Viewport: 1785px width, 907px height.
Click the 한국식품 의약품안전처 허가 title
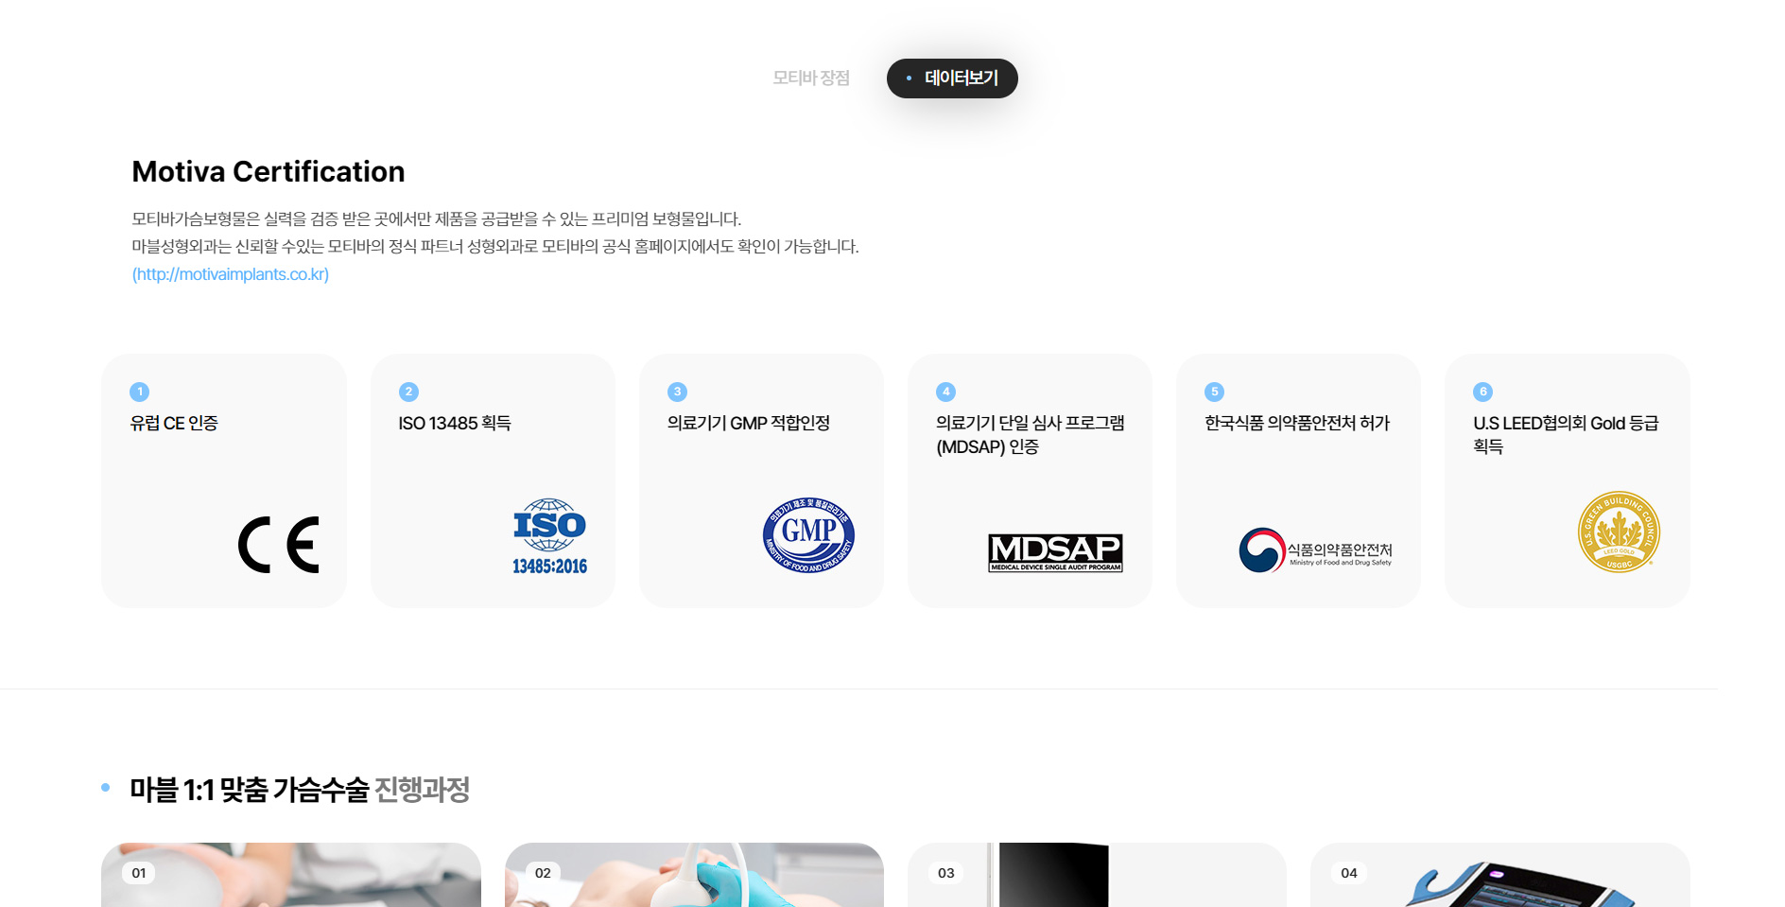coord(1297,423)
